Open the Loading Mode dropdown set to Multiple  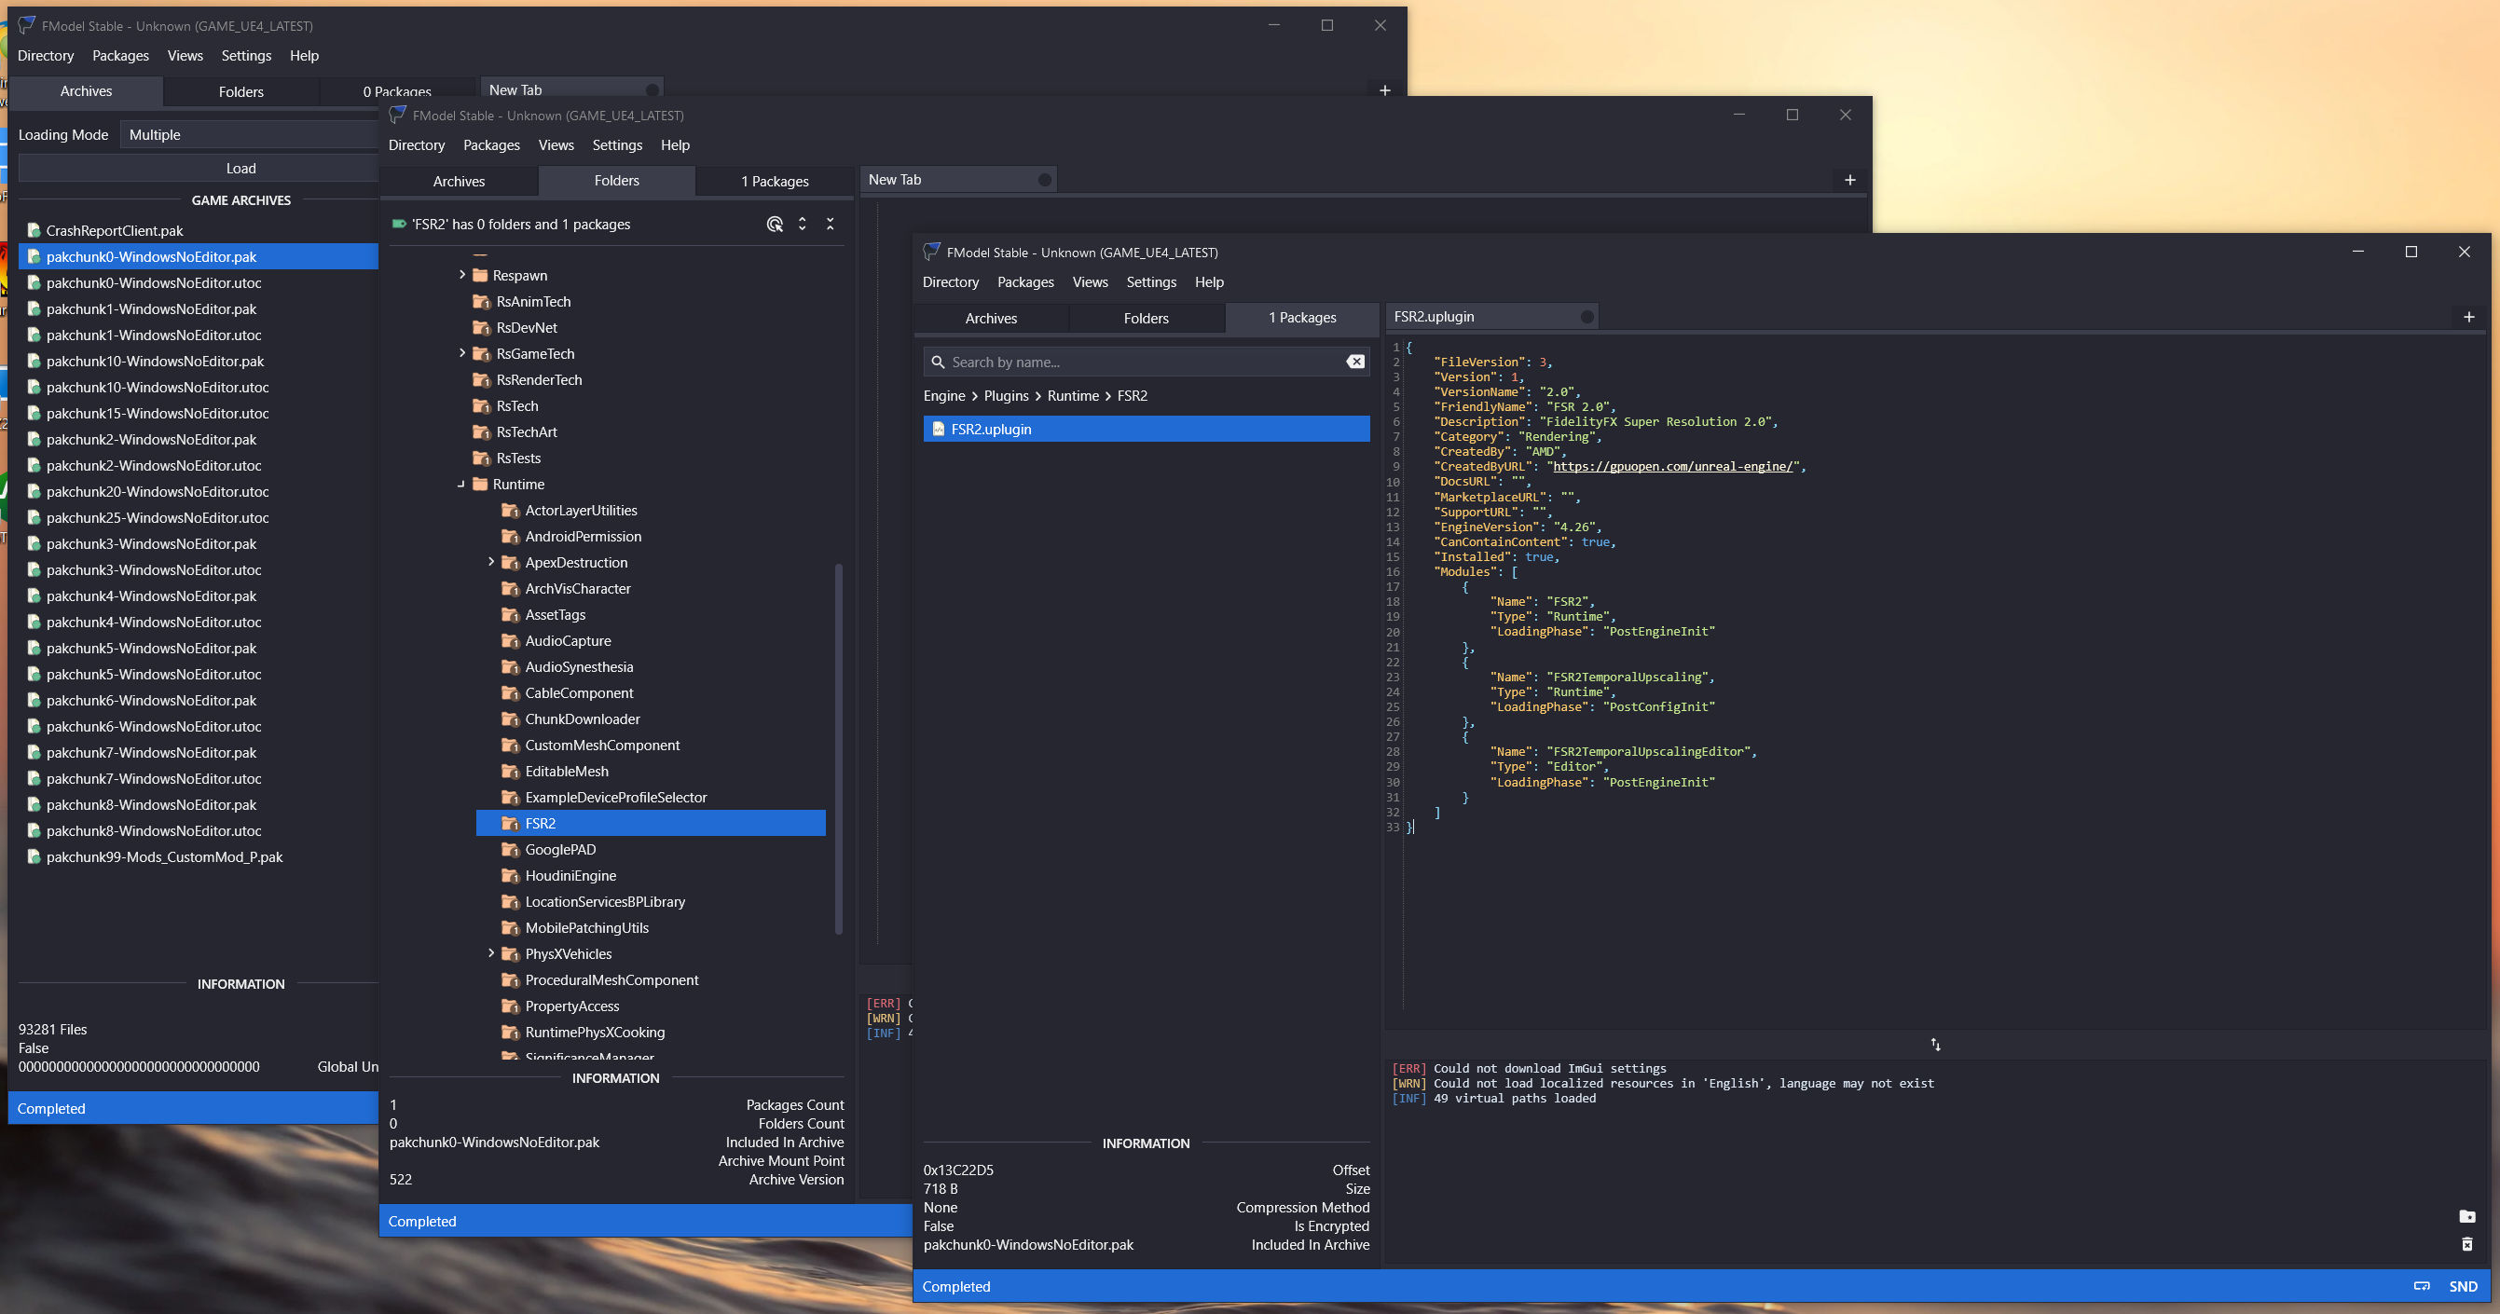[250, 135]
